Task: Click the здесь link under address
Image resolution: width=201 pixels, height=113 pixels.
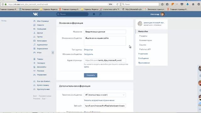Action: click(86, 67)
